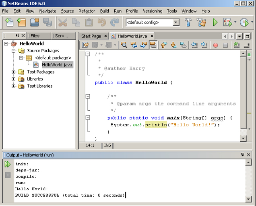Collapse the Source Packages node

point(14,51)
